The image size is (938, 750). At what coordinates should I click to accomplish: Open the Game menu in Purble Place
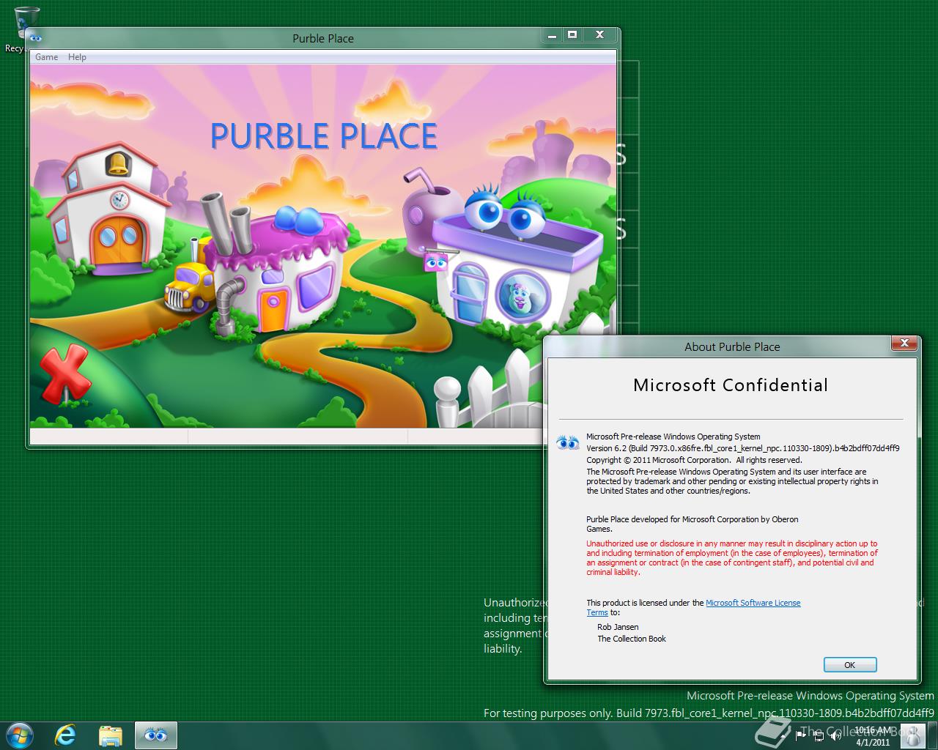[47, 57]
